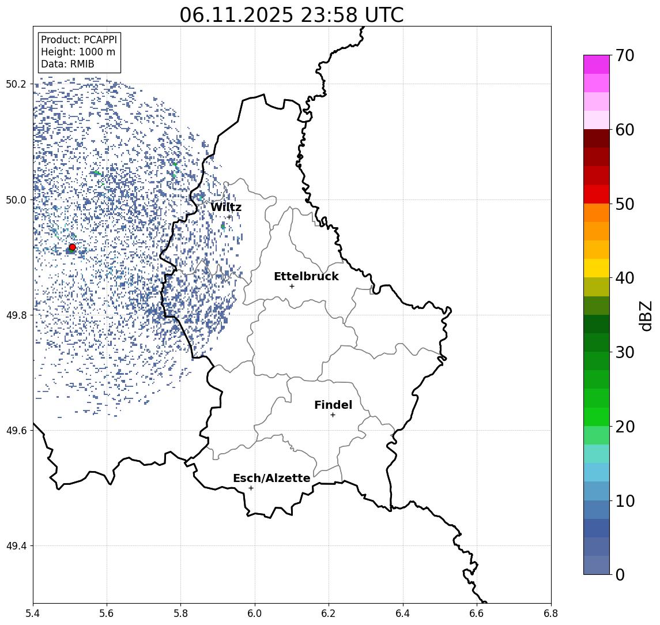
Task: Click the Findel station cross marker
Action: (x=333, y=415)
